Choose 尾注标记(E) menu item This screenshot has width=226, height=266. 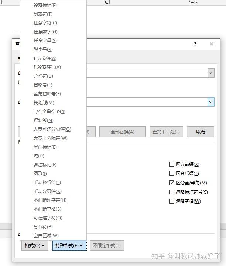[45, 147]
